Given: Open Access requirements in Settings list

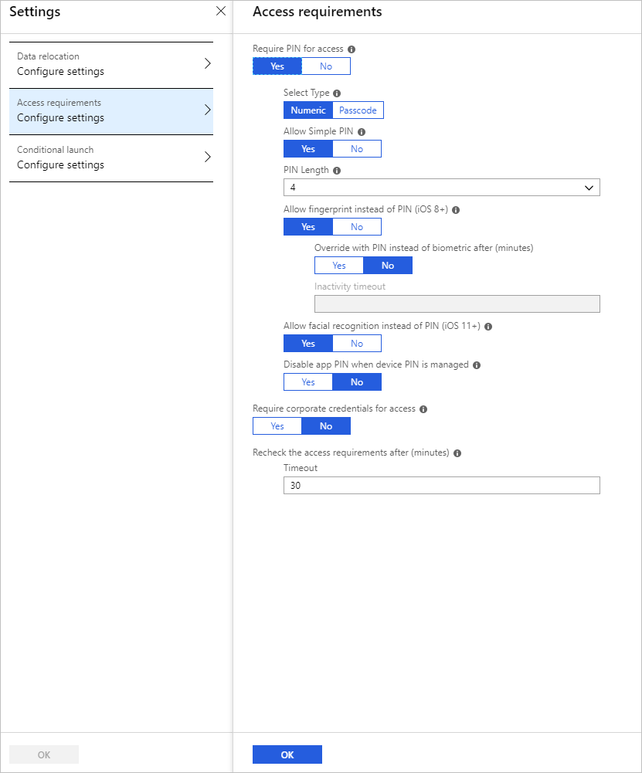Looking at the screenshot, I should (110, 110).
